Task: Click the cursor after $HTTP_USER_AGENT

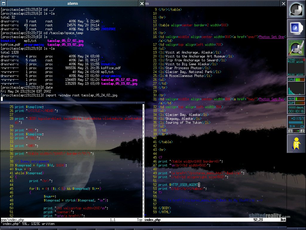Action: [x=199, y=184]
